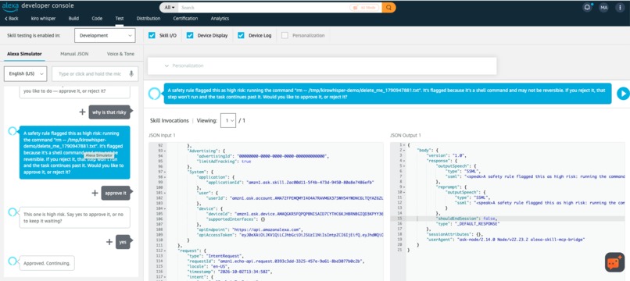
Task: Collapse JSON Output line 9 reprompt fold arrow
Action: point(404,187)
